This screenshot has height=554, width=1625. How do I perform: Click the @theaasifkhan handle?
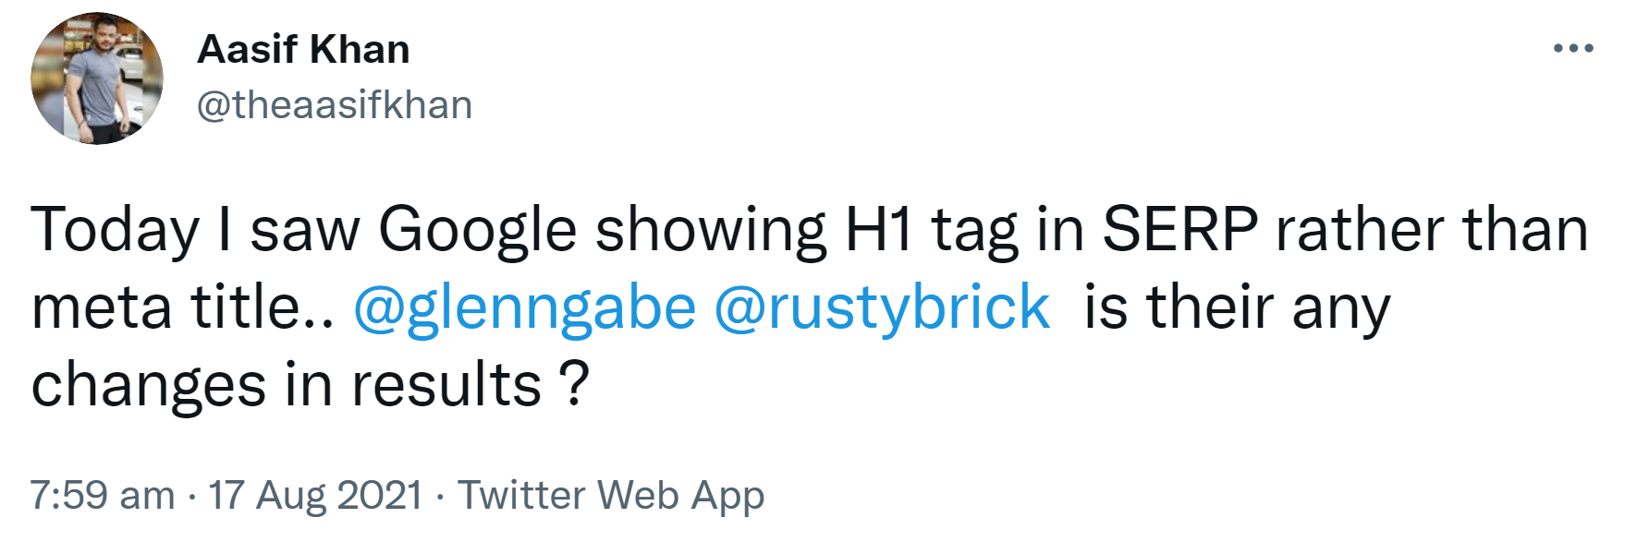335,105
